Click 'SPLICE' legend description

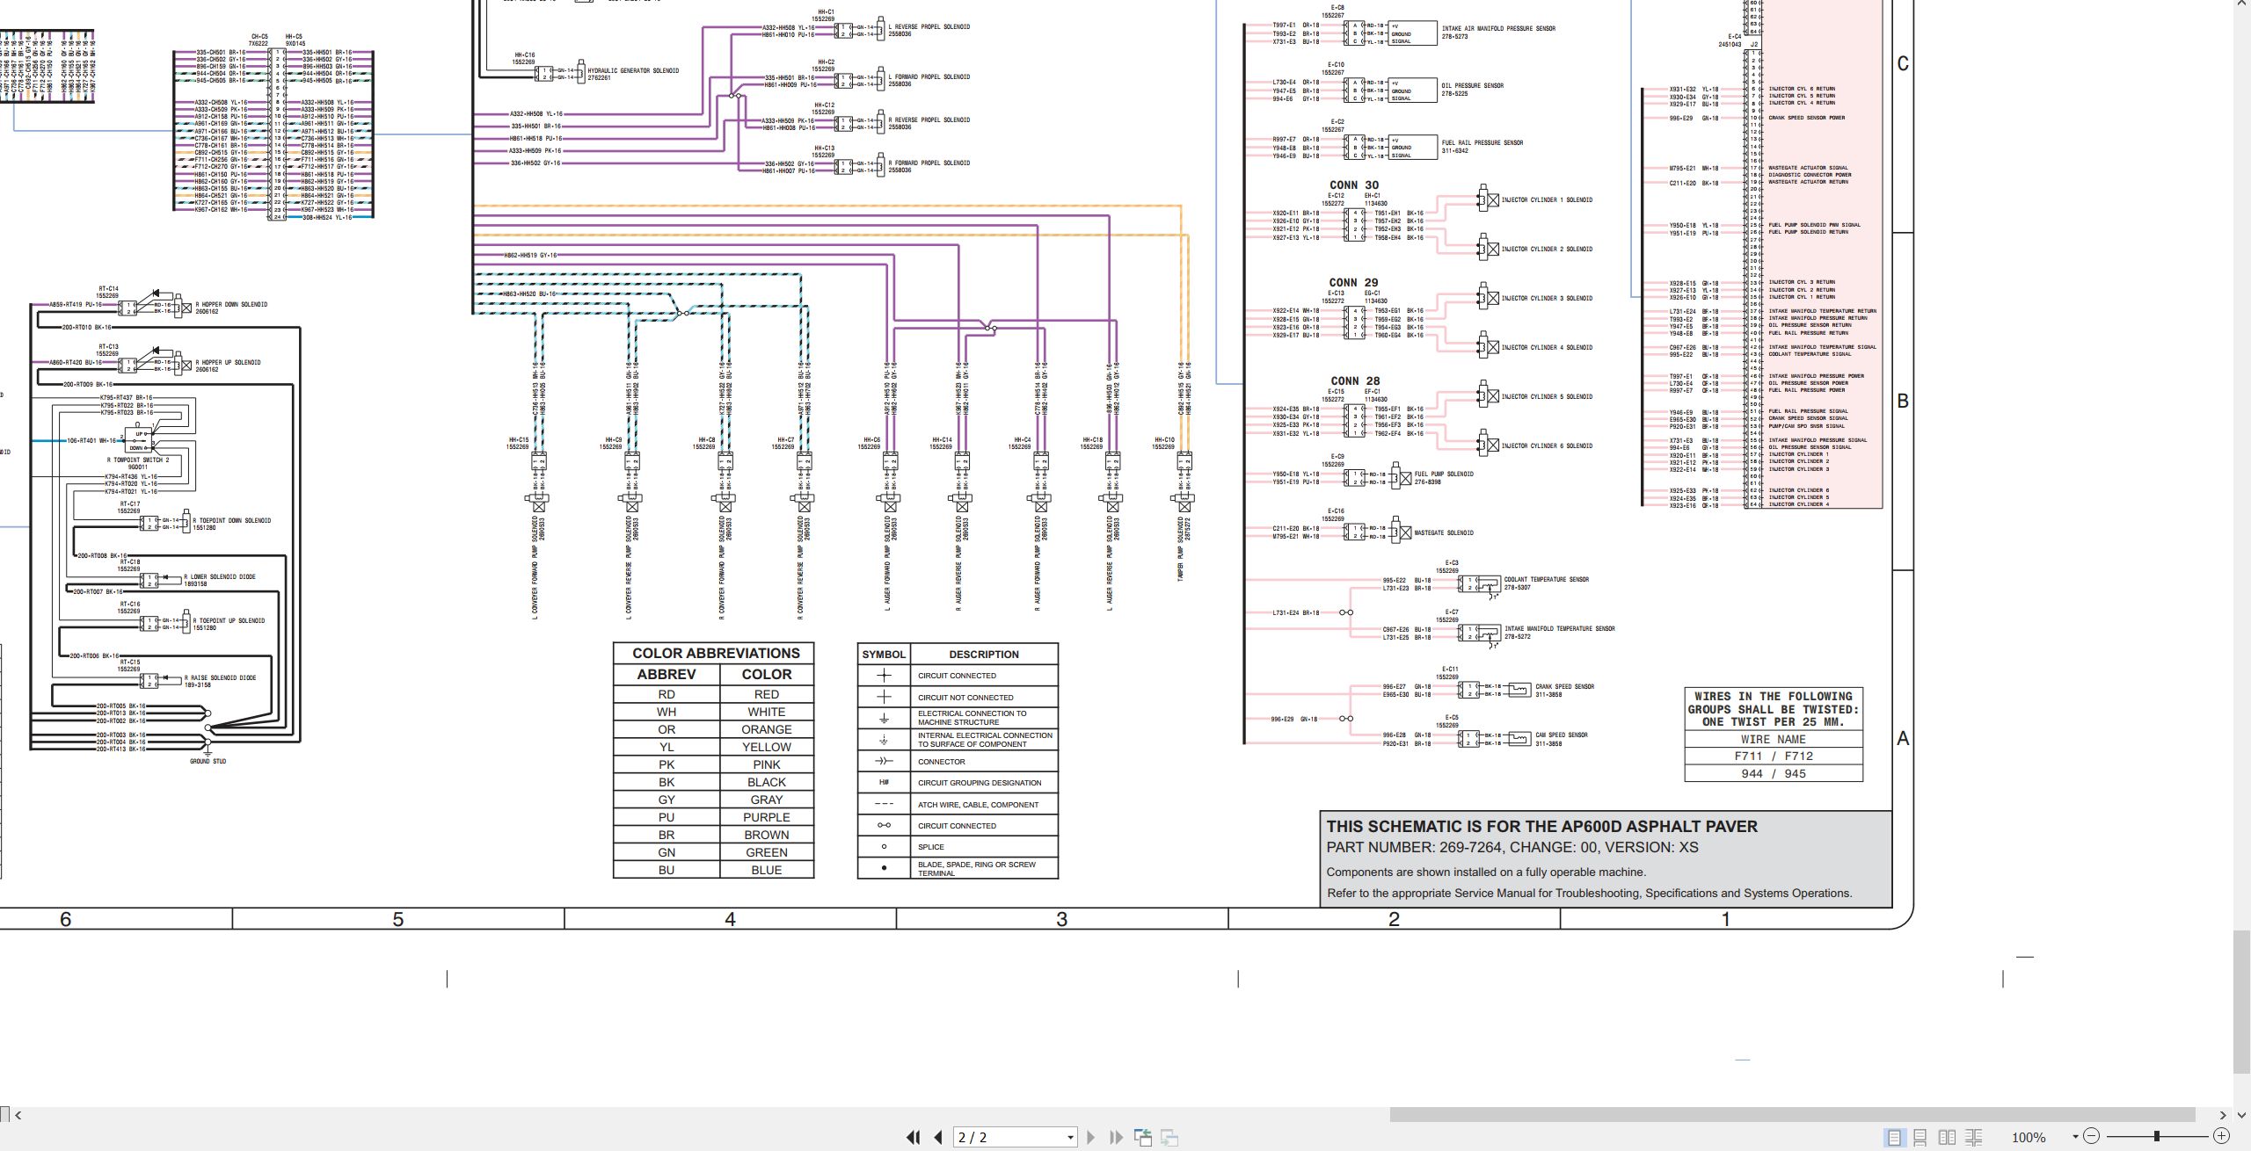click(931, 847)
